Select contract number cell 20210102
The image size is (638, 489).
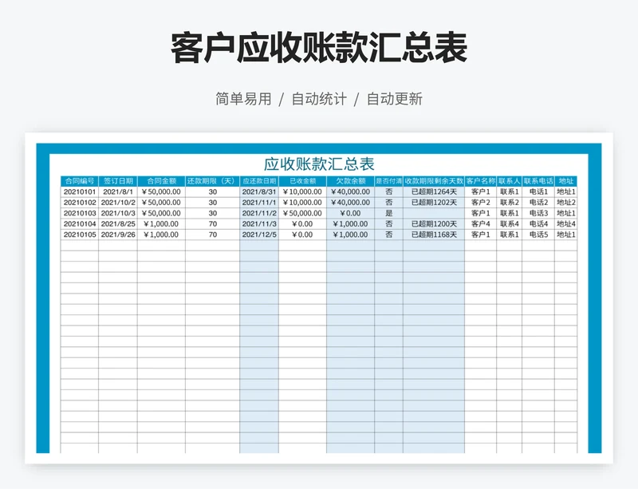coord(80,203)
